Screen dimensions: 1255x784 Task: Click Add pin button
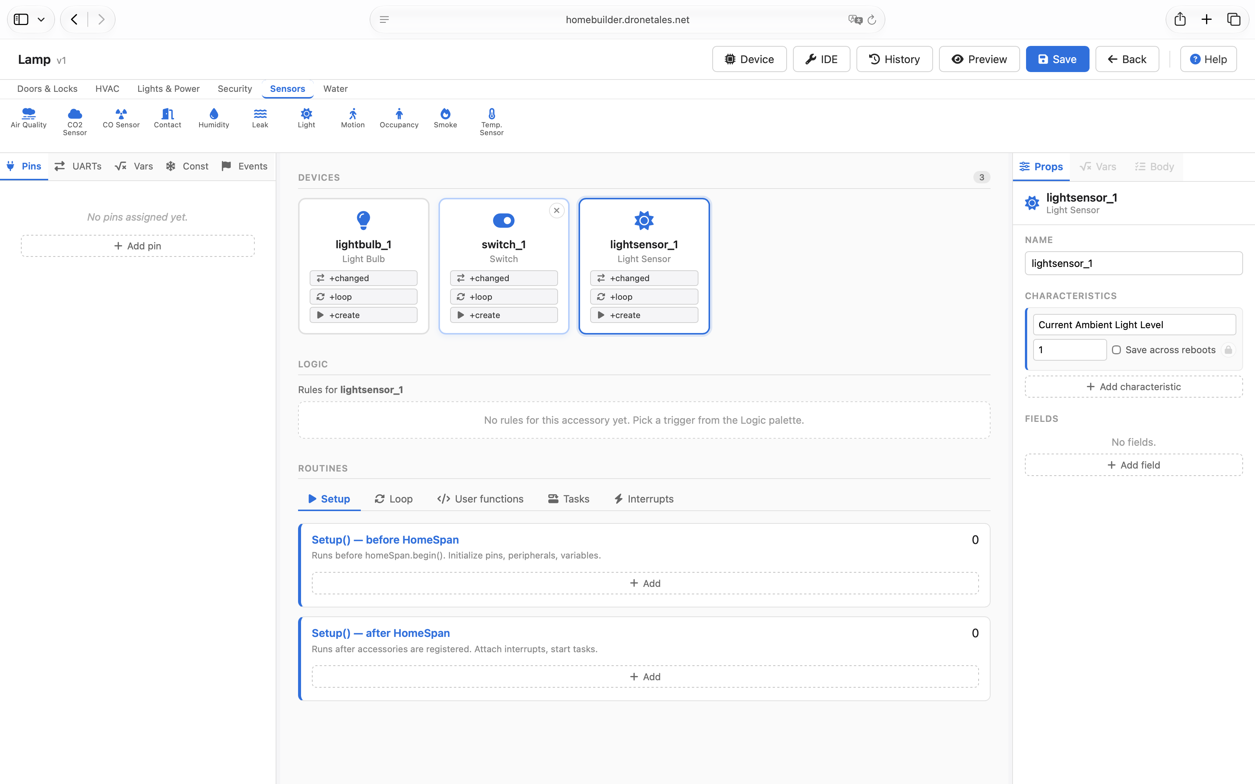click(x=137, y=246)
